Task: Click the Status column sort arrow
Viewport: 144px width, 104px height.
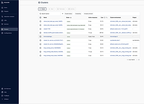Action: (71, 18)
